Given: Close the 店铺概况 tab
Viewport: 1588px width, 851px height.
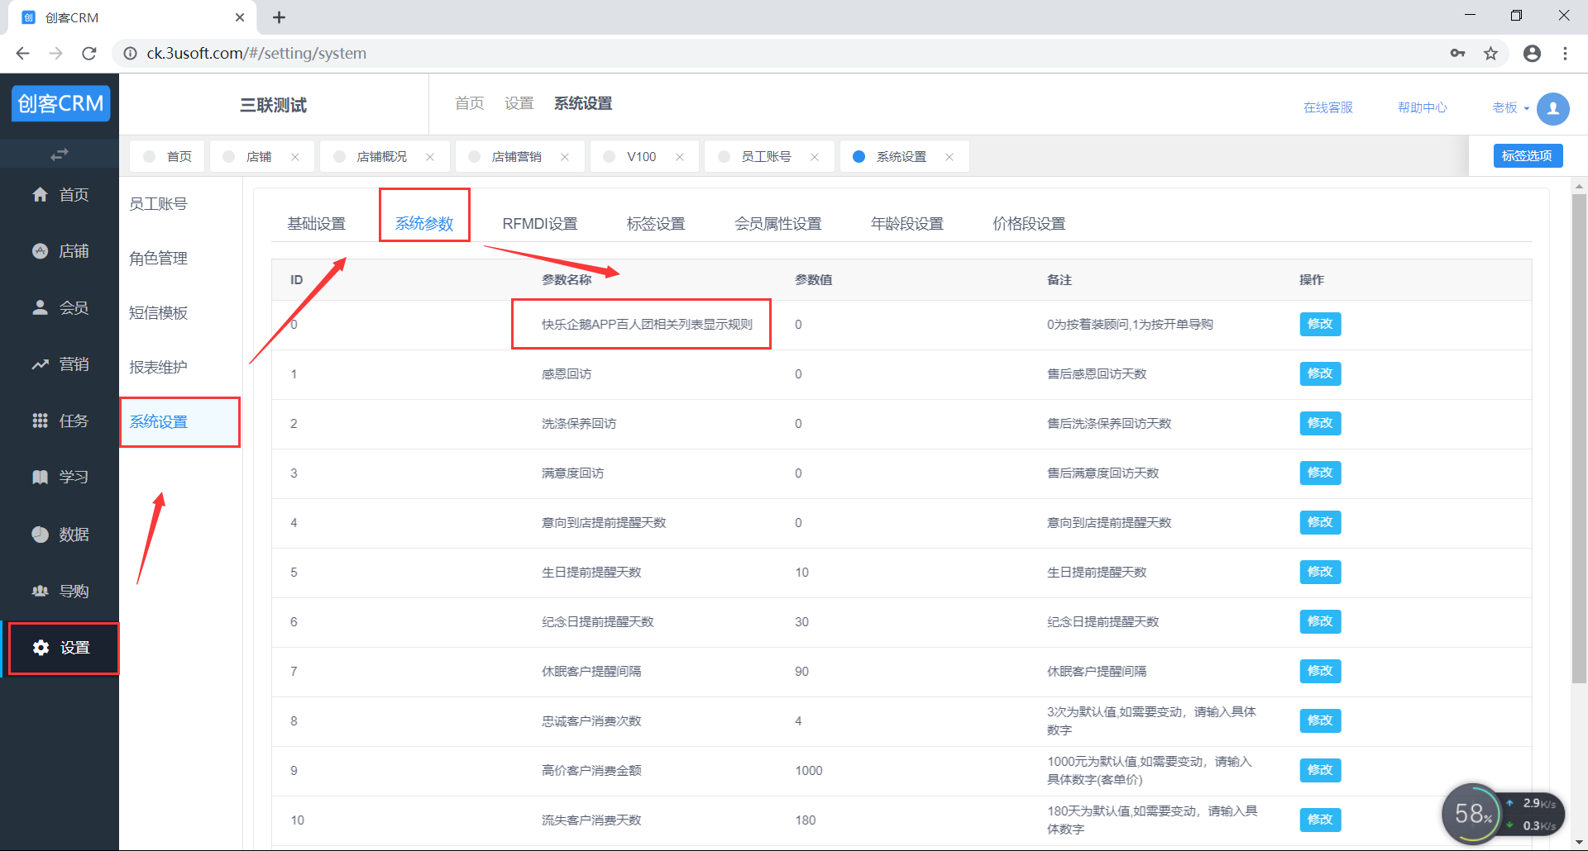Looking at the screenshot, I should (x=430, y=157).
